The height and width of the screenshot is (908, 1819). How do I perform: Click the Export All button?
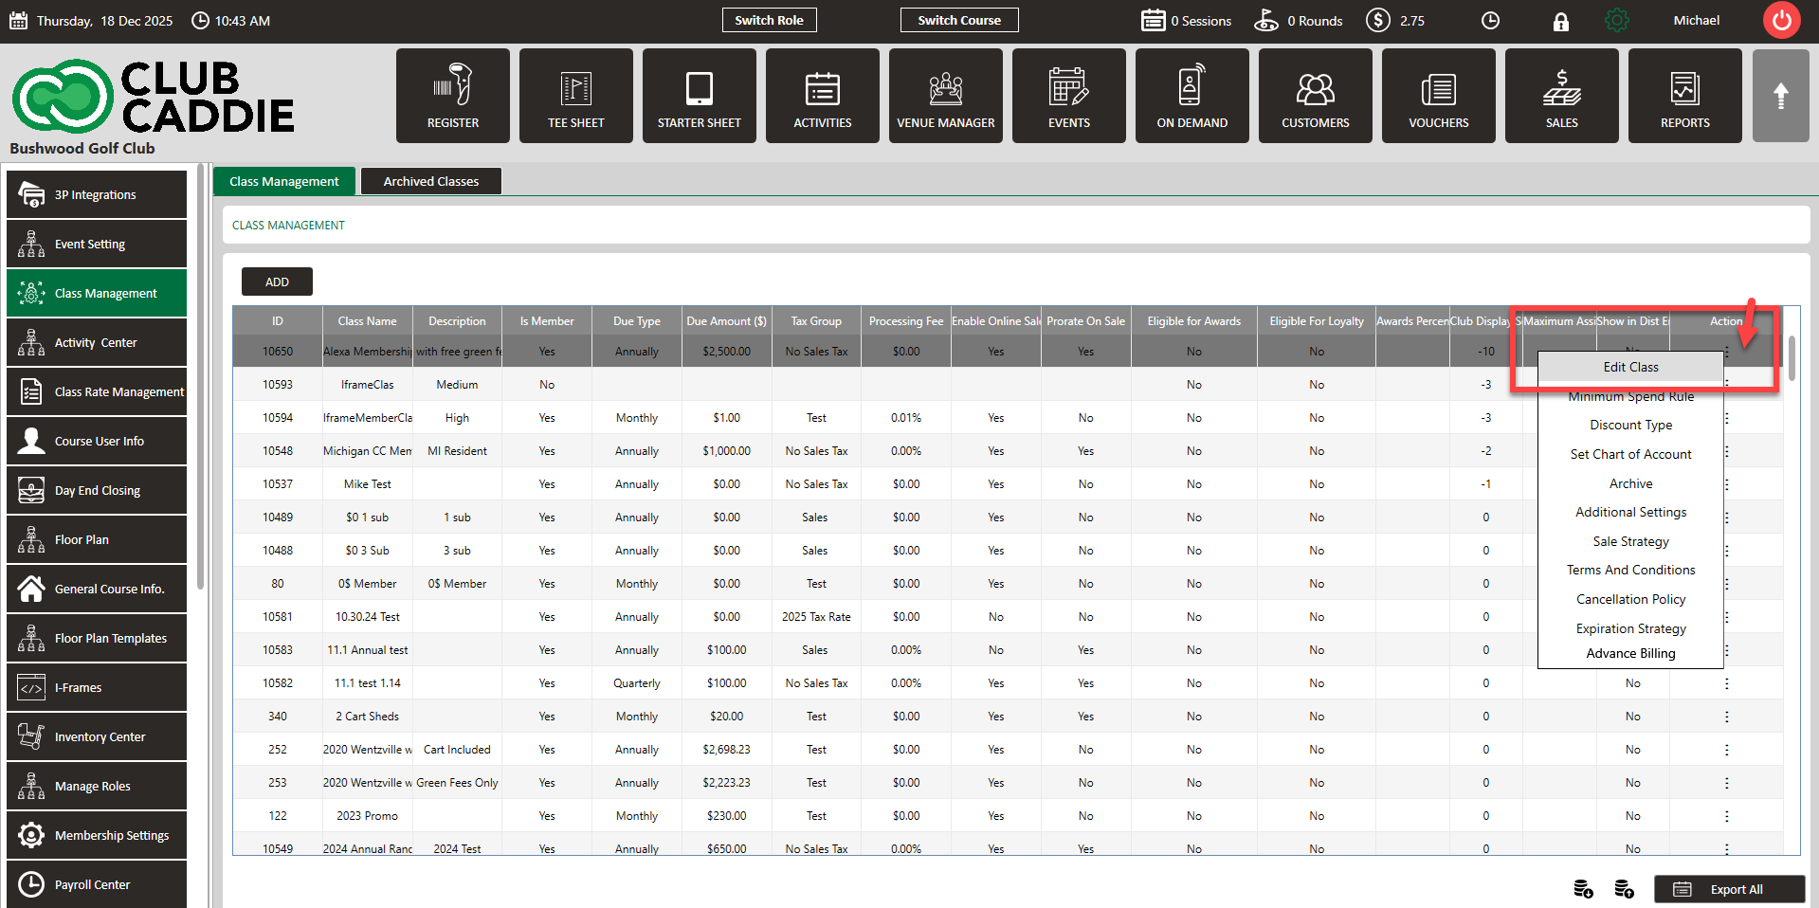(1729, 889)
